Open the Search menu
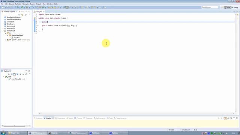 point(32,4)
